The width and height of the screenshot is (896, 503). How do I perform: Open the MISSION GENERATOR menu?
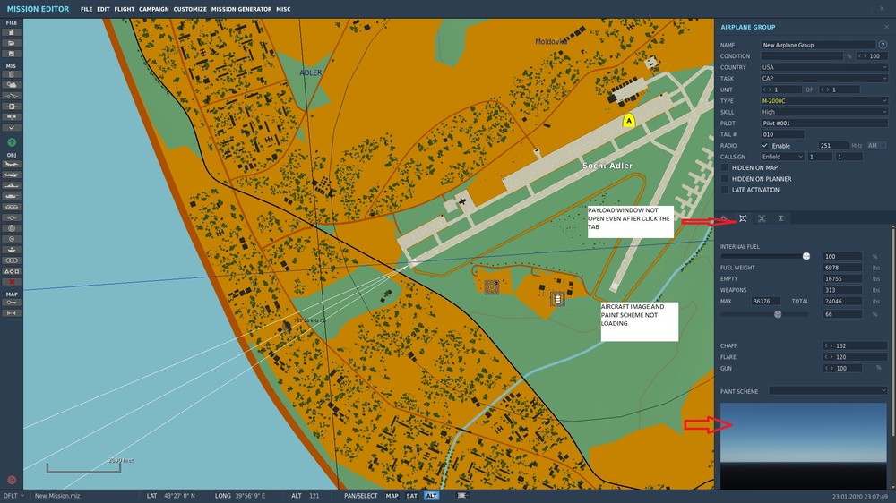[241, 9]
